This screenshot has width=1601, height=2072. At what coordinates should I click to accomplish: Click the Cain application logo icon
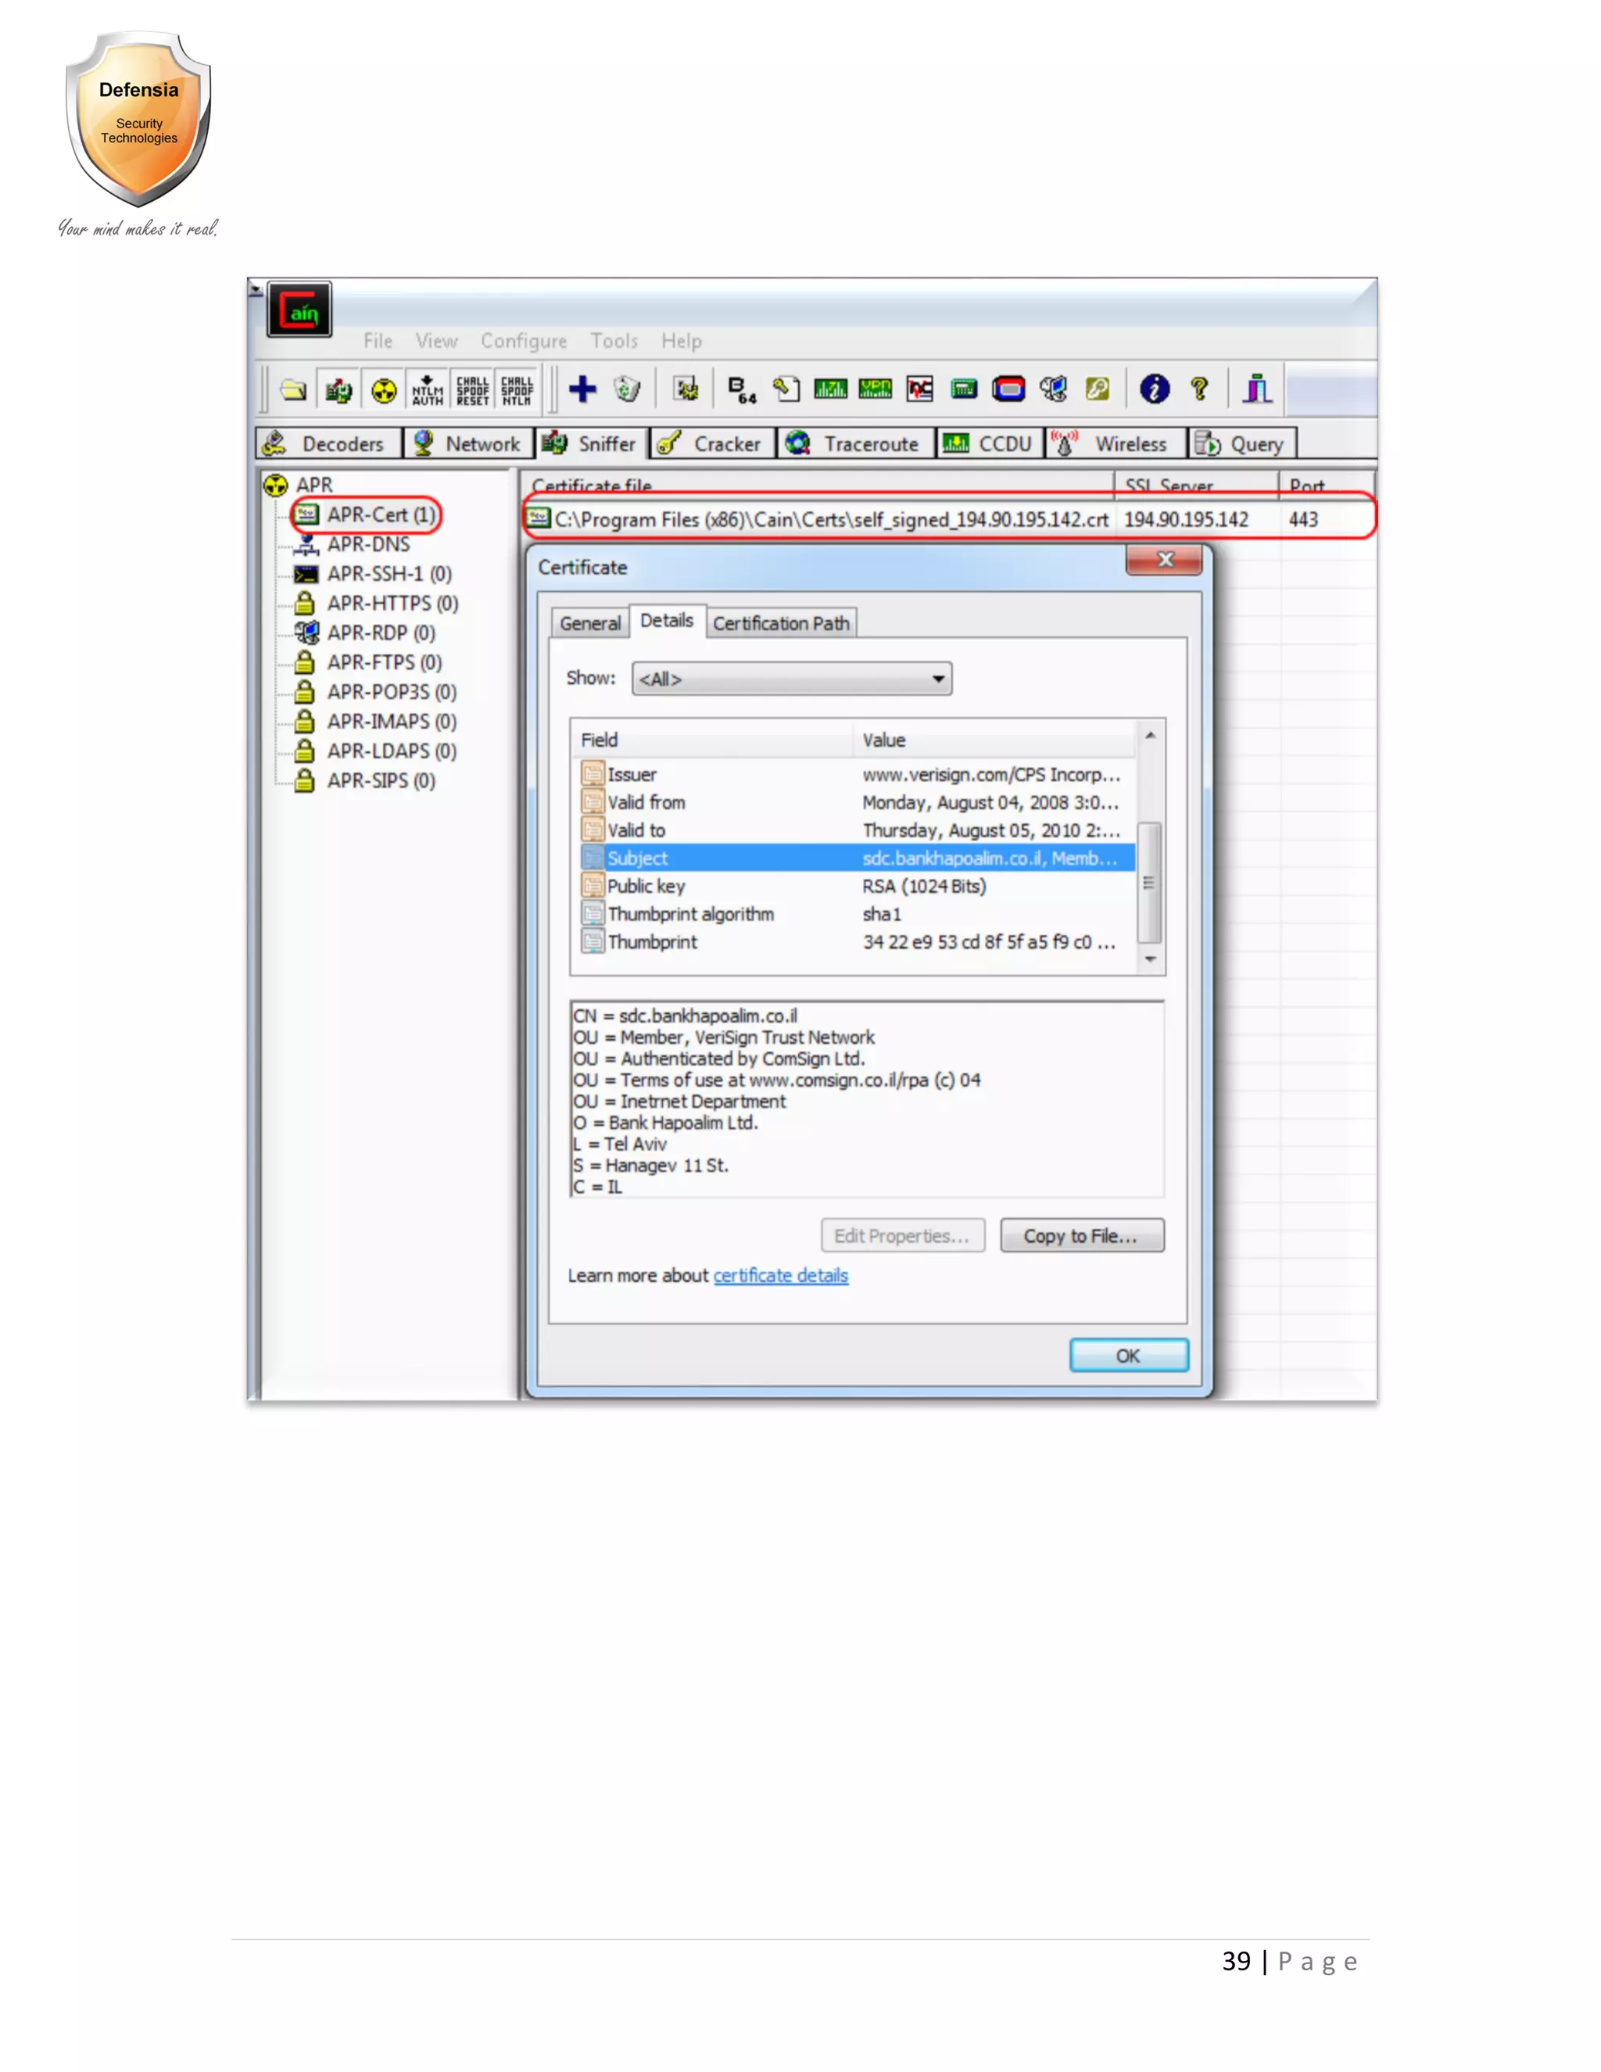coord(299,310)
